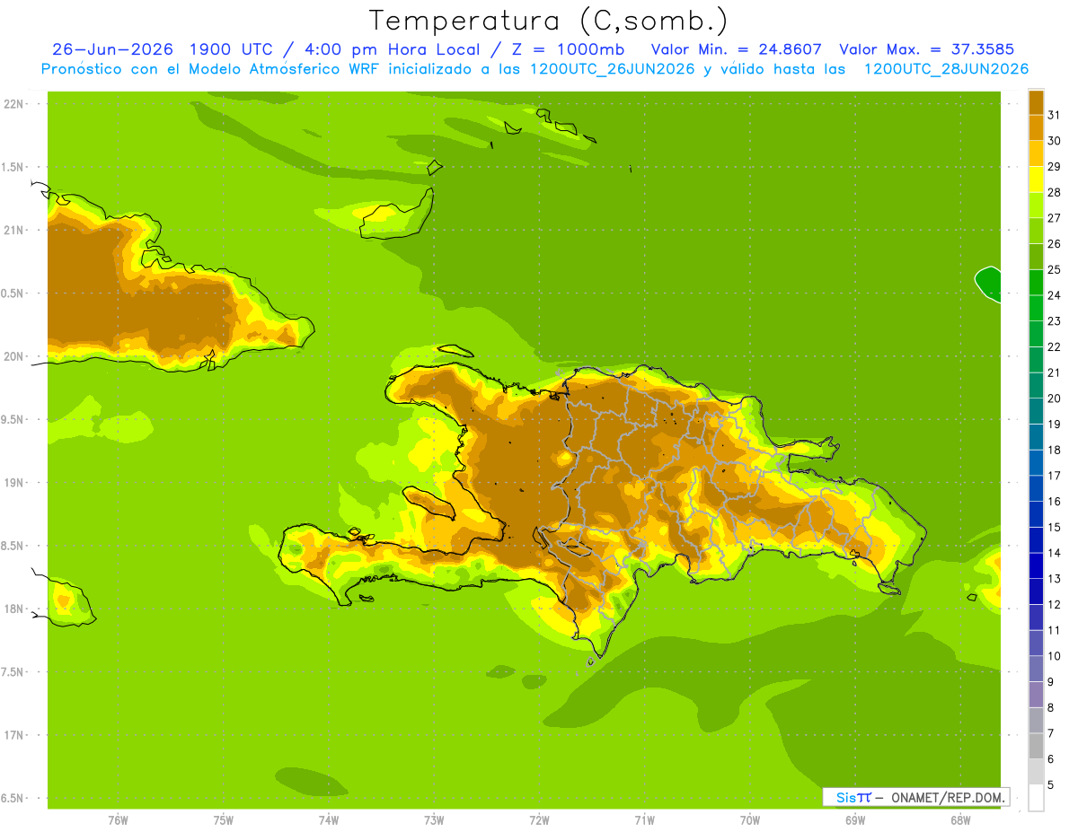Click the green swatch between 24 and 25

click(1036, 283)
